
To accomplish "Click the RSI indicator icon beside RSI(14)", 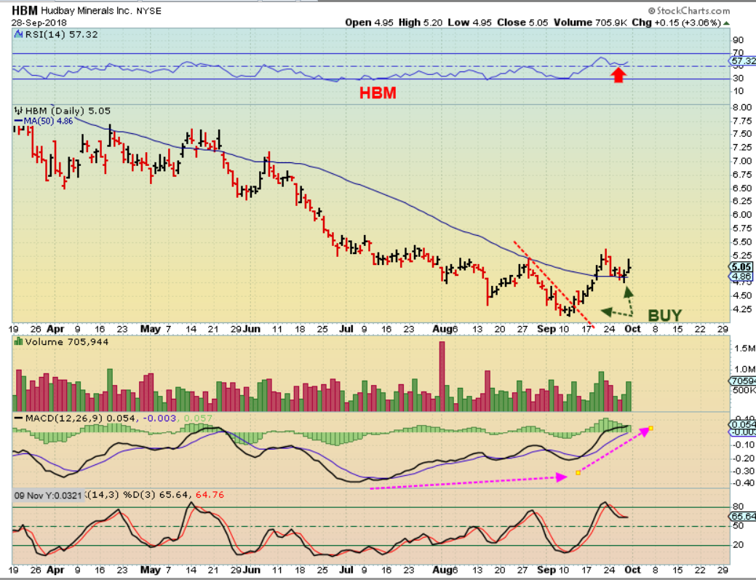I will tap(18, 34).
